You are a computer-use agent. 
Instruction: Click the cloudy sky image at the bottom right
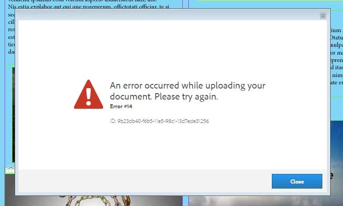pyautogui.click(x=266, y=201)
